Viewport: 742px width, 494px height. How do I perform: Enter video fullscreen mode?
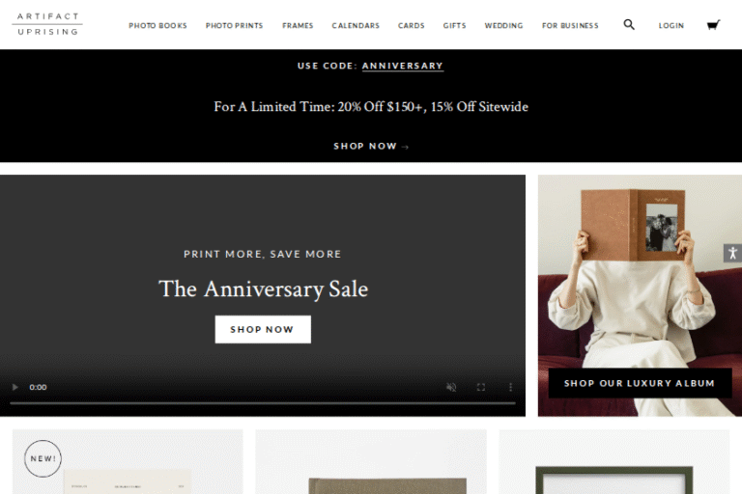click(481, 387)
